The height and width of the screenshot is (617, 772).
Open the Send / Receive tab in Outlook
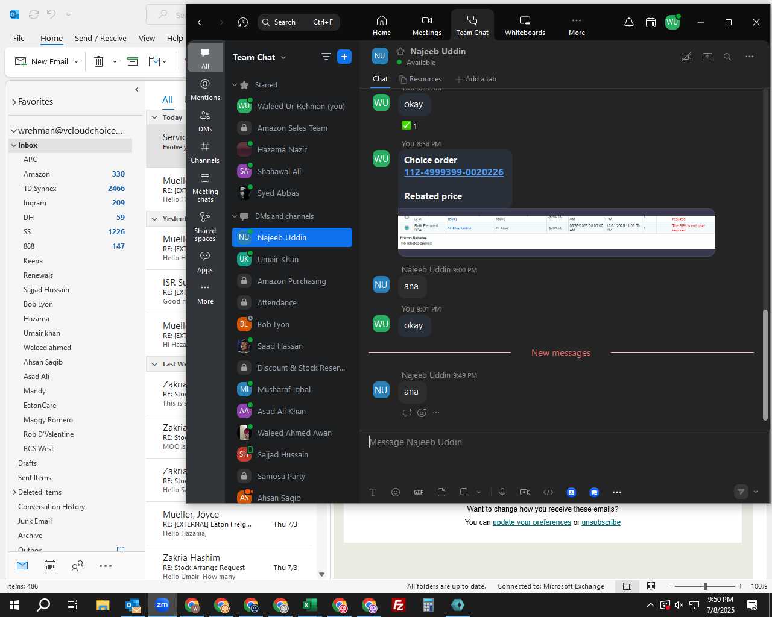[101, 38]
